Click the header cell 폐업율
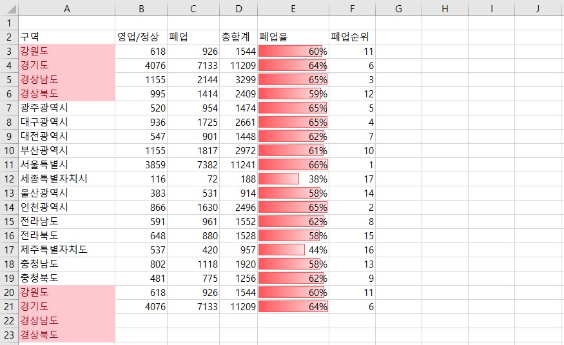 pos(293,37)
